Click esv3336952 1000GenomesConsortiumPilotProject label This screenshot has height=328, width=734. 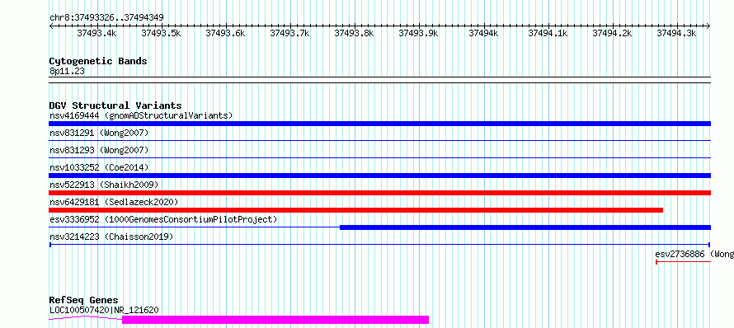point(163,219)
